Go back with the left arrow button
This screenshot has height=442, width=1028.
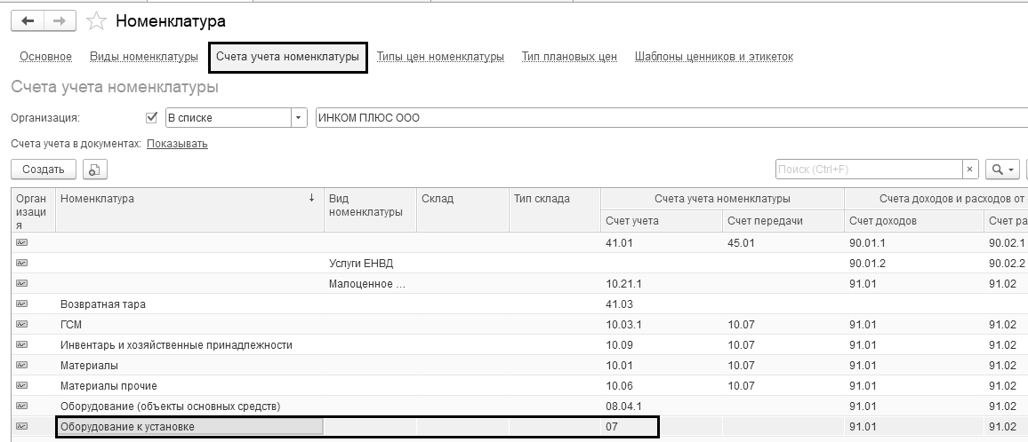tap(28, 21)
